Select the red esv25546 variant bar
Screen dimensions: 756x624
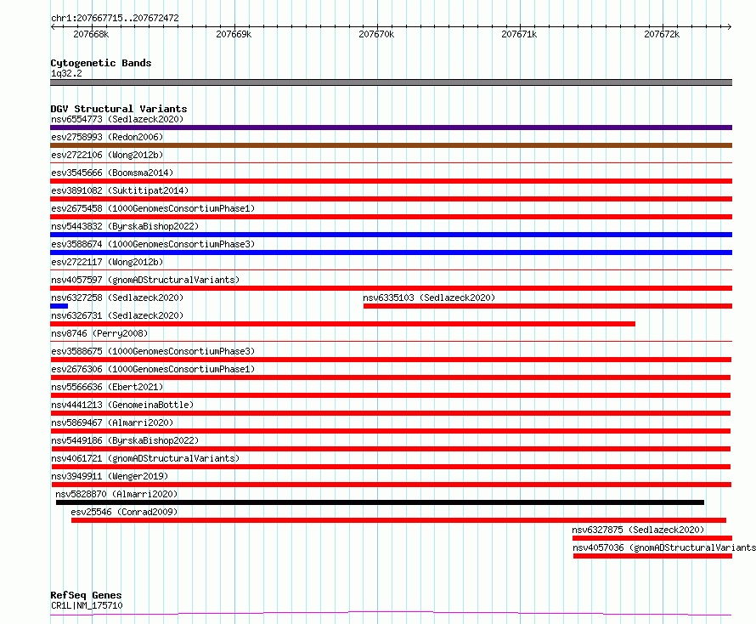tap(398, 520)
